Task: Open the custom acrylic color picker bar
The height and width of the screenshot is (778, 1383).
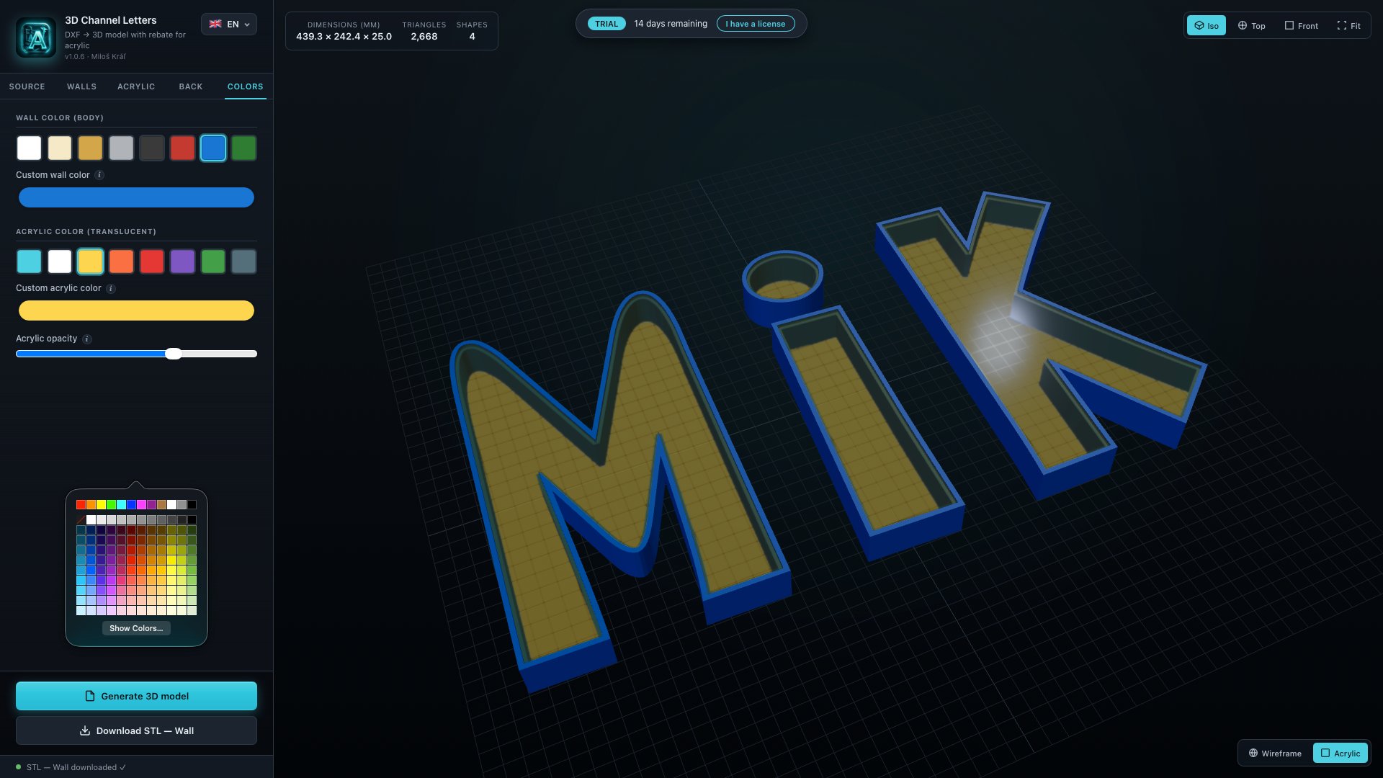Action: pos(136,310)
